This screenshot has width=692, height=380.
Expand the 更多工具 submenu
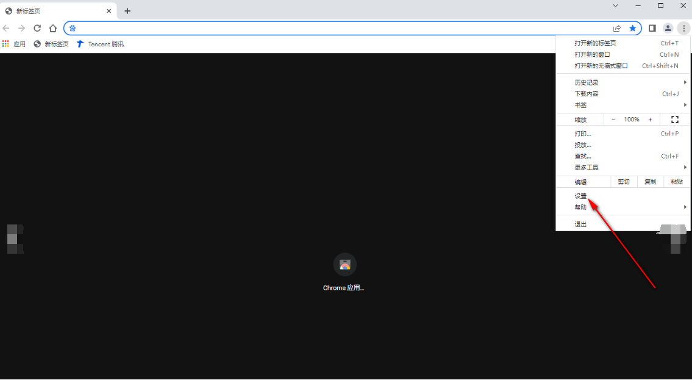[623, 167]
